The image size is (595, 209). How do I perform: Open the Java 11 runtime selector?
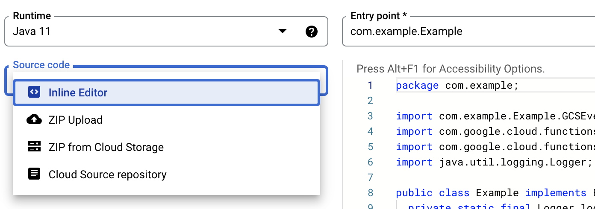pos(145,32)
